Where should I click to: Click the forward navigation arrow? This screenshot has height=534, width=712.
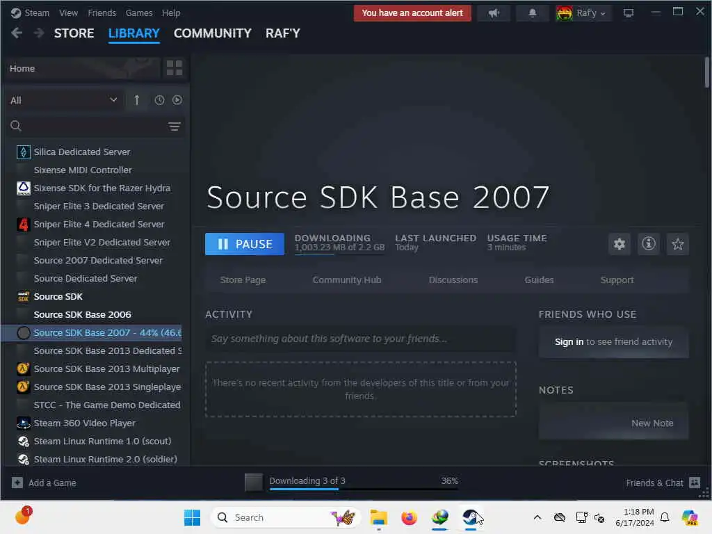39,33
